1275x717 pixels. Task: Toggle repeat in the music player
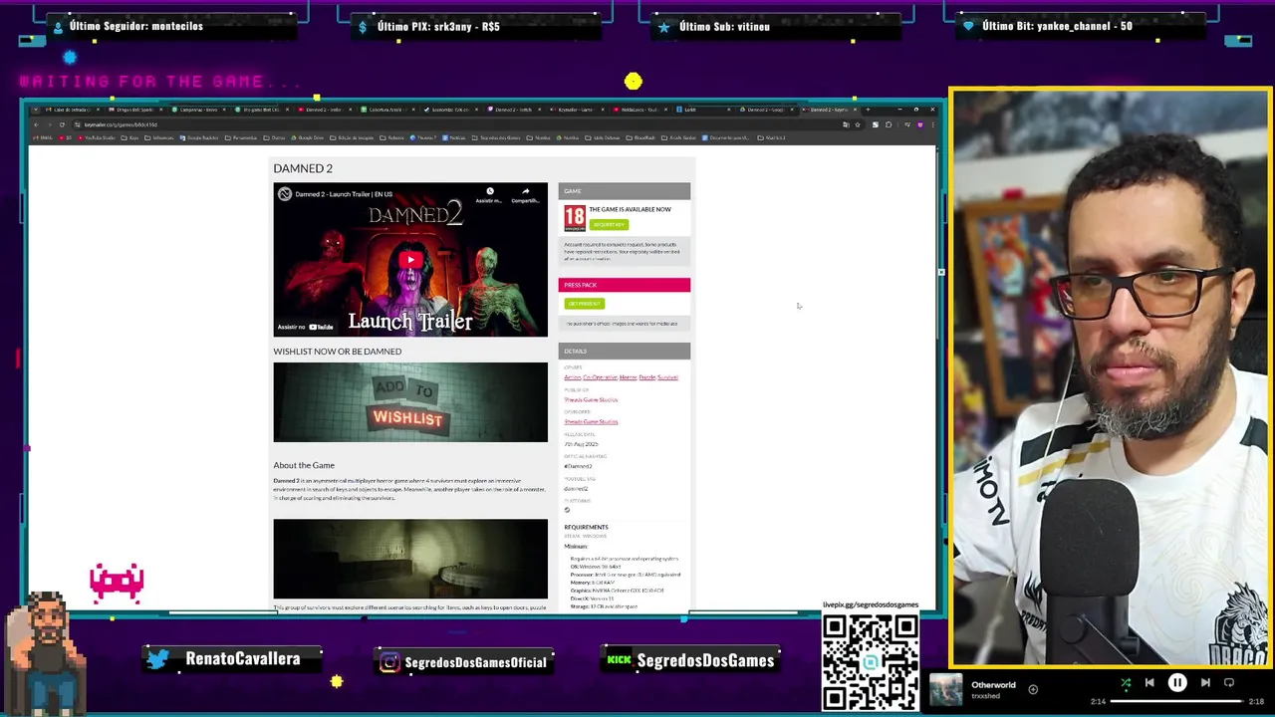[1229, 683]
